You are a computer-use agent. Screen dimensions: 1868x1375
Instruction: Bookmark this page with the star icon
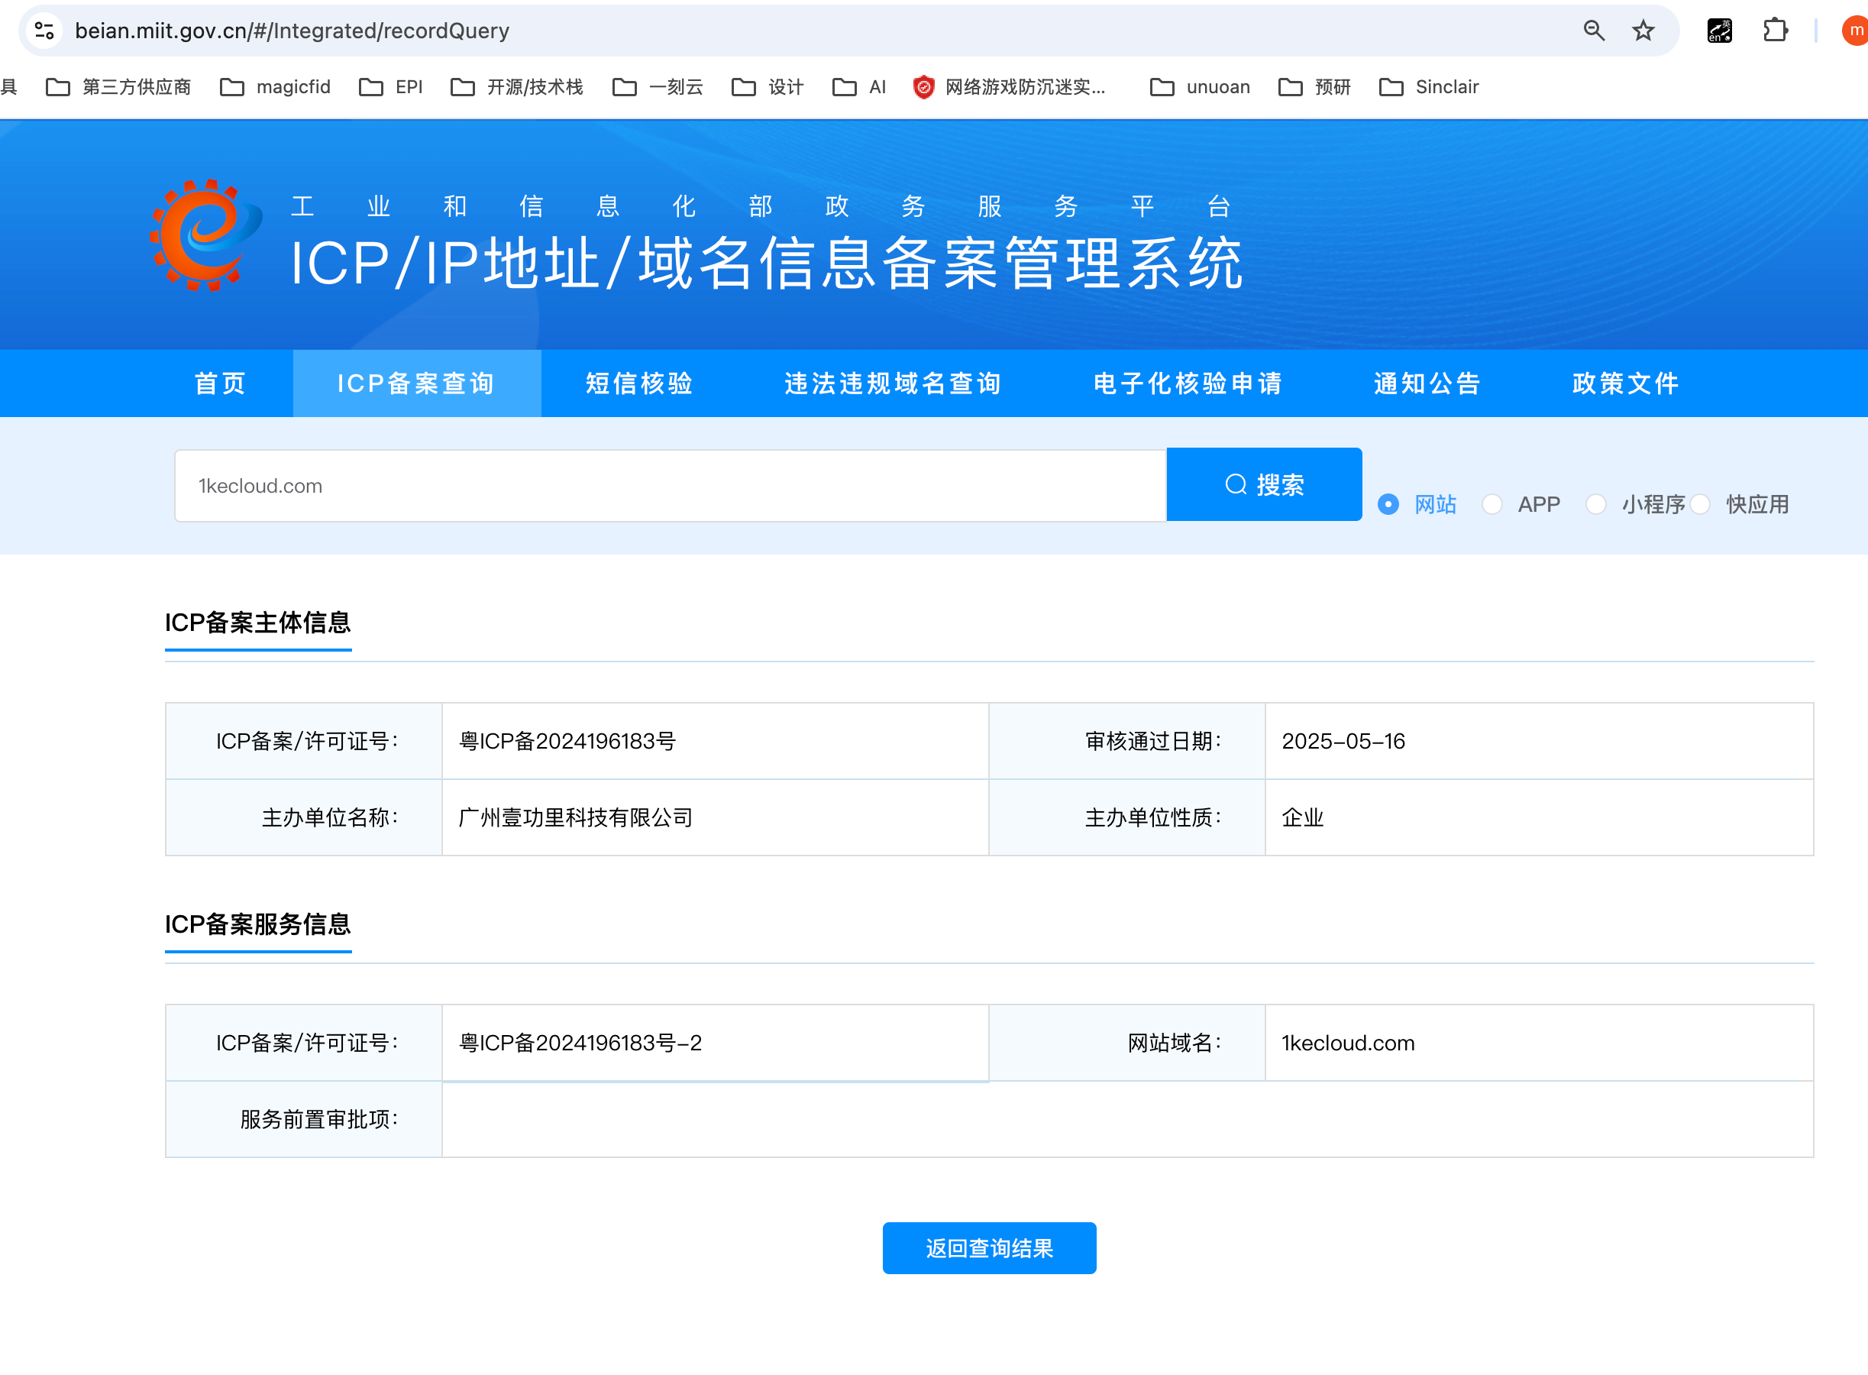pos(1643,31)
